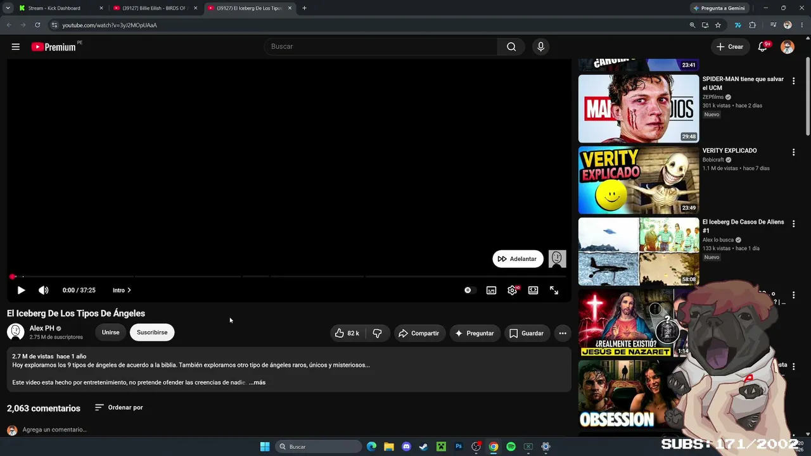811x456 pixels.
Task: Launch Steam from the taskbar
Action: tap(423, 446)
